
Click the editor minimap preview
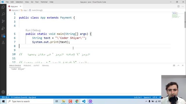coord(176,15)
